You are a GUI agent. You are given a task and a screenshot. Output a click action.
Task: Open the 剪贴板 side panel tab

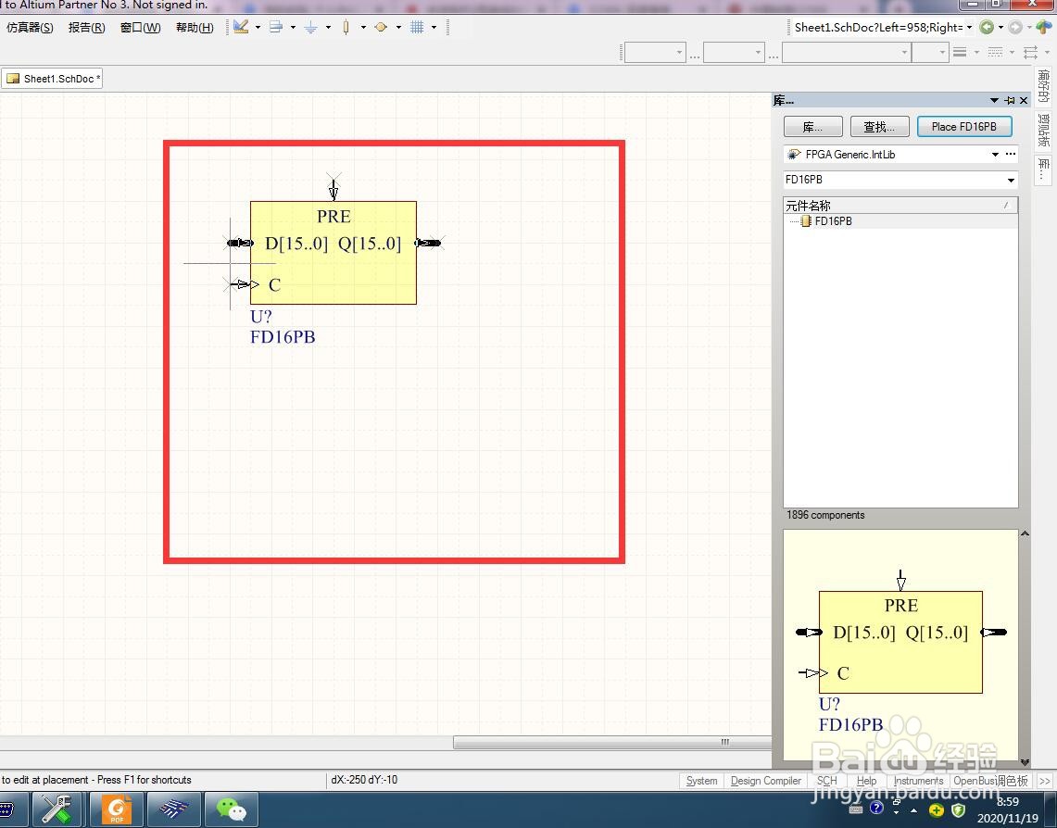1043,130
